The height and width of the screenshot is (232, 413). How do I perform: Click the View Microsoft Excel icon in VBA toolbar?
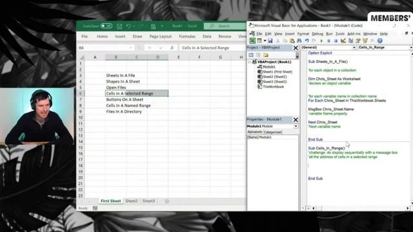pos(252,41)
